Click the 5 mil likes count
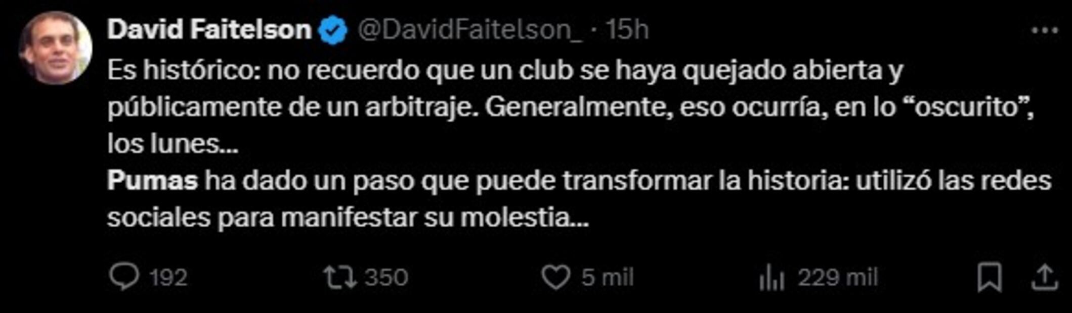The image size is (1072, 313). [x=607, y=278]
